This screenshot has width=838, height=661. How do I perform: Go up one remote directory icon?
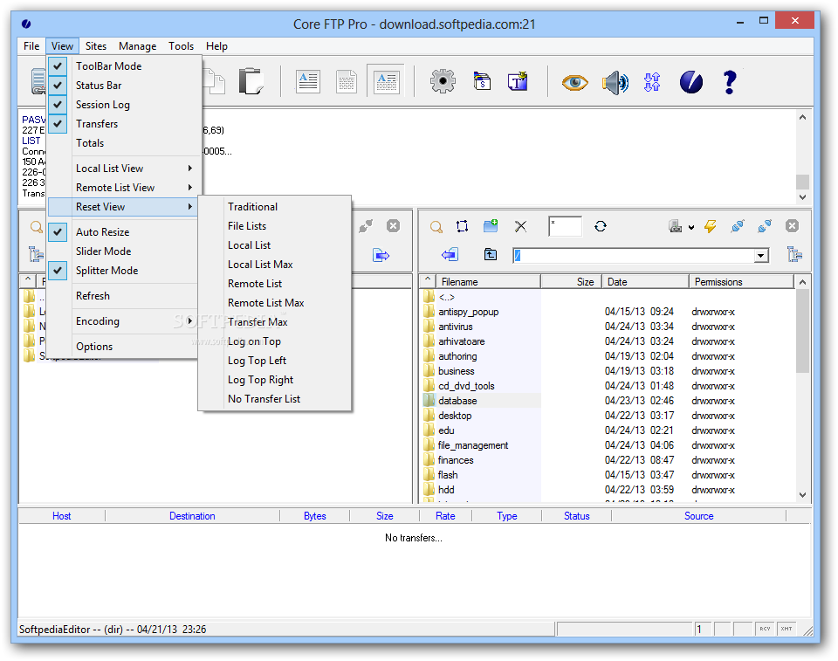tap(490, 255)
